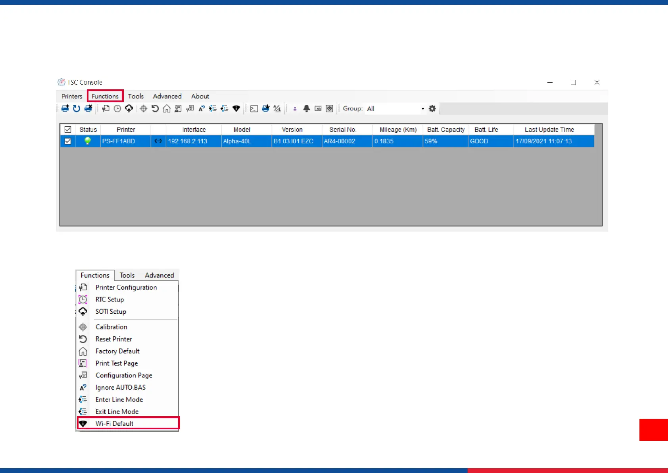
Task: Open the Tools menu in TSC Console
Action: 136,96
